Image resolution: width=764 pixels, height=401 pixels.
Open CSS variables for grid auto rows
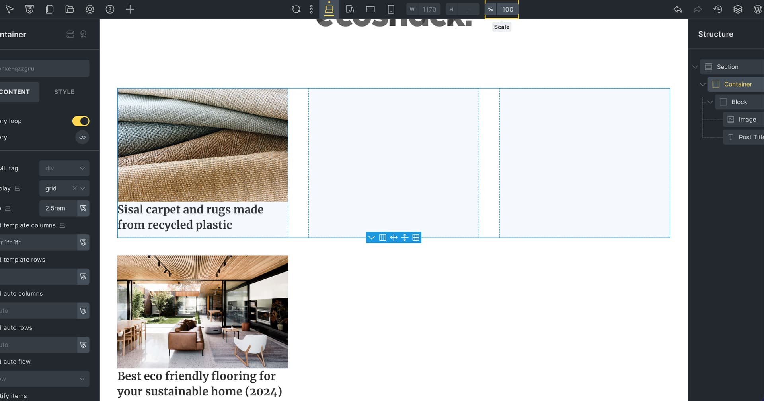(x=83, y=345)
